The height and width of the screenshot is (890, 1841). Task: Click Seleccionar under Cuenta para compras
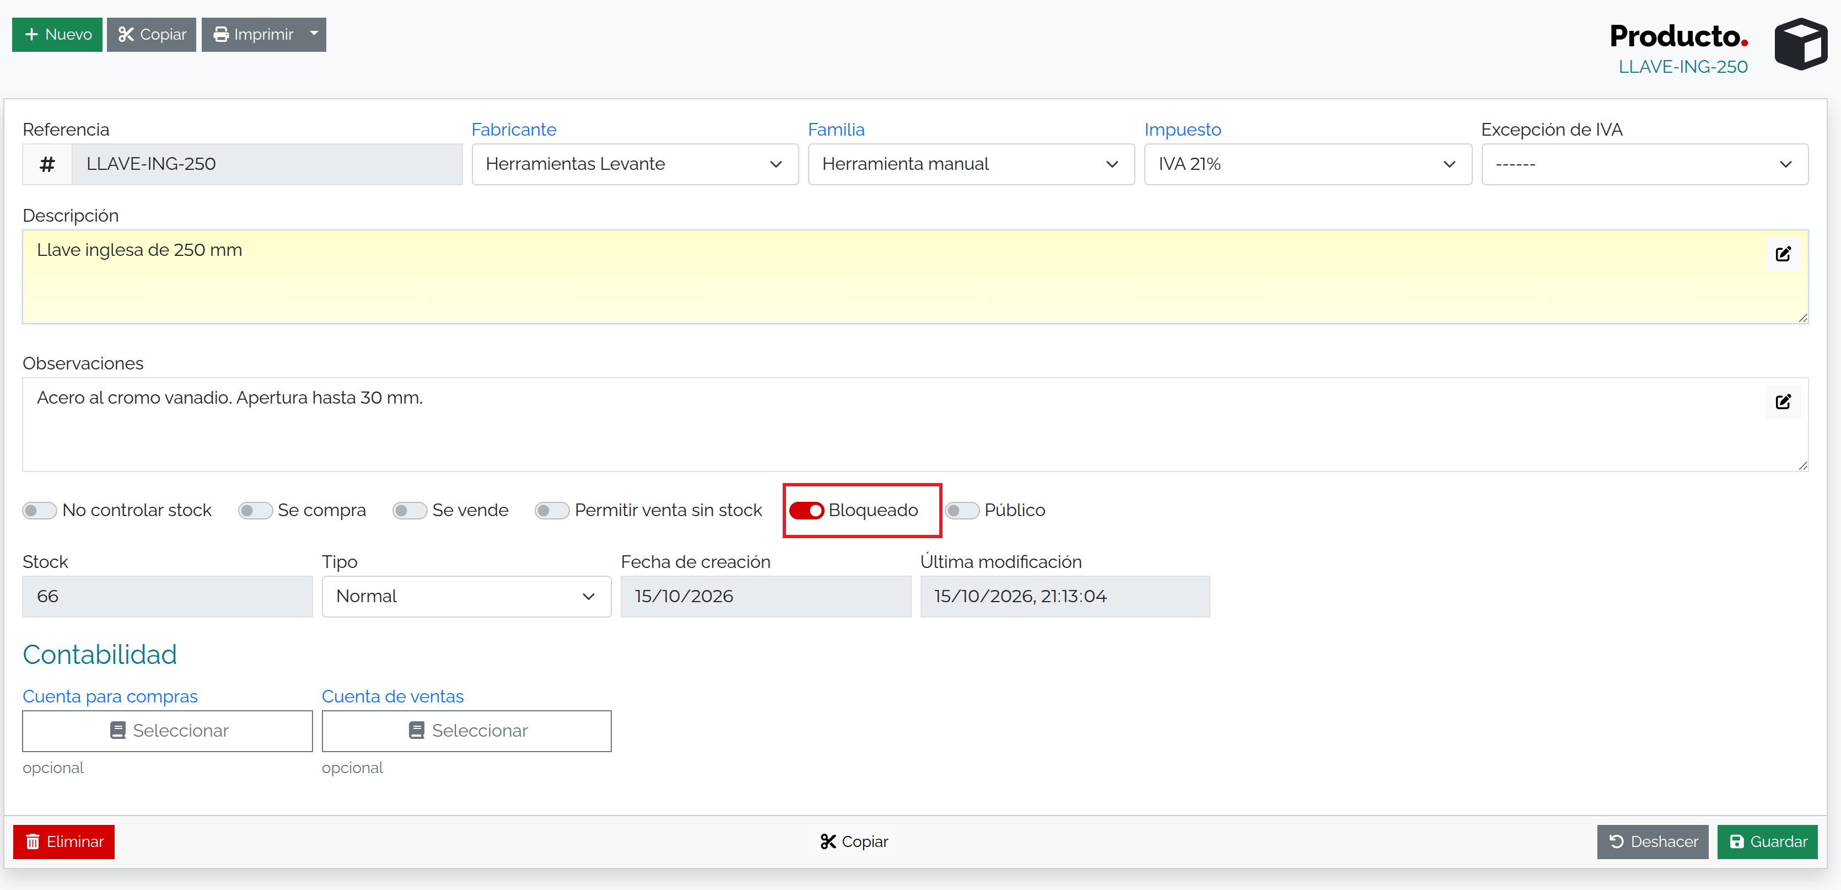(x=167, y=731)
